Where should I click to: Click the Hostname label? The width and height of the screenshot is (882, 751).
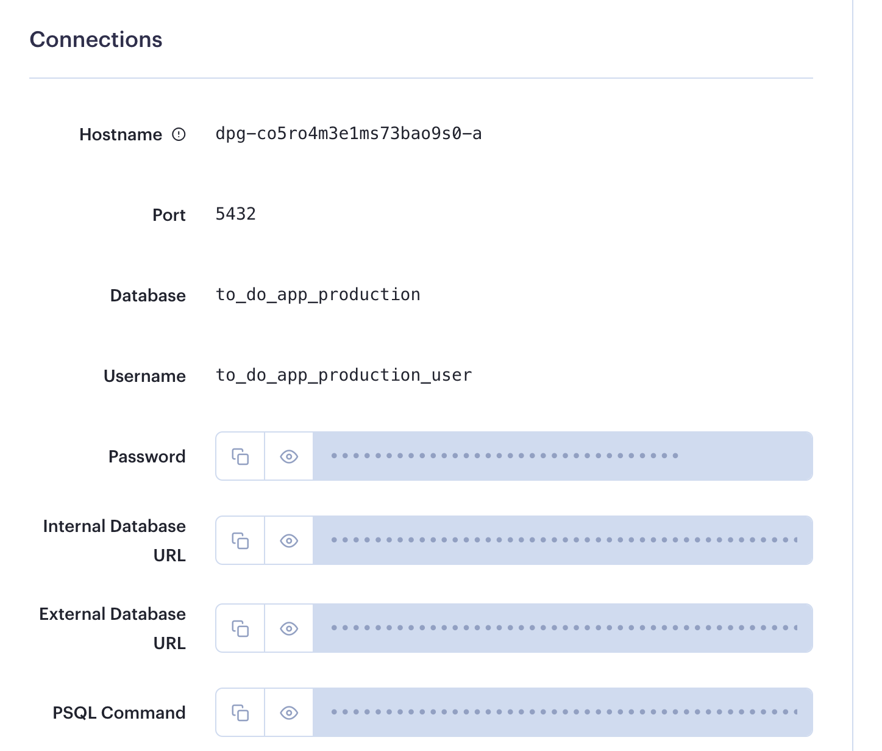[121, 135]
